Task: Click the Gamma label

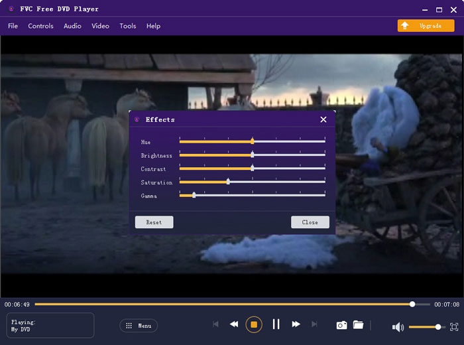Action: pos(149,196)
